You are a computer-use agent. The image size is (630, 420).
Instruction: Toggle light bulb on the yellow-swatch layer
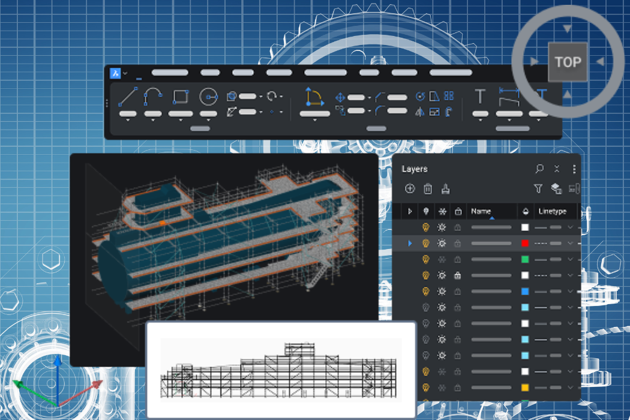pyautogui.click(x=425, y=388)
